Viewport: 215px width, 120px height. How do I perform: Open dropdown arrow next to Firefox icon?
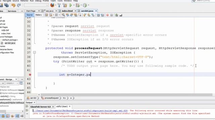pyautogui.click(x=55, y=5)
